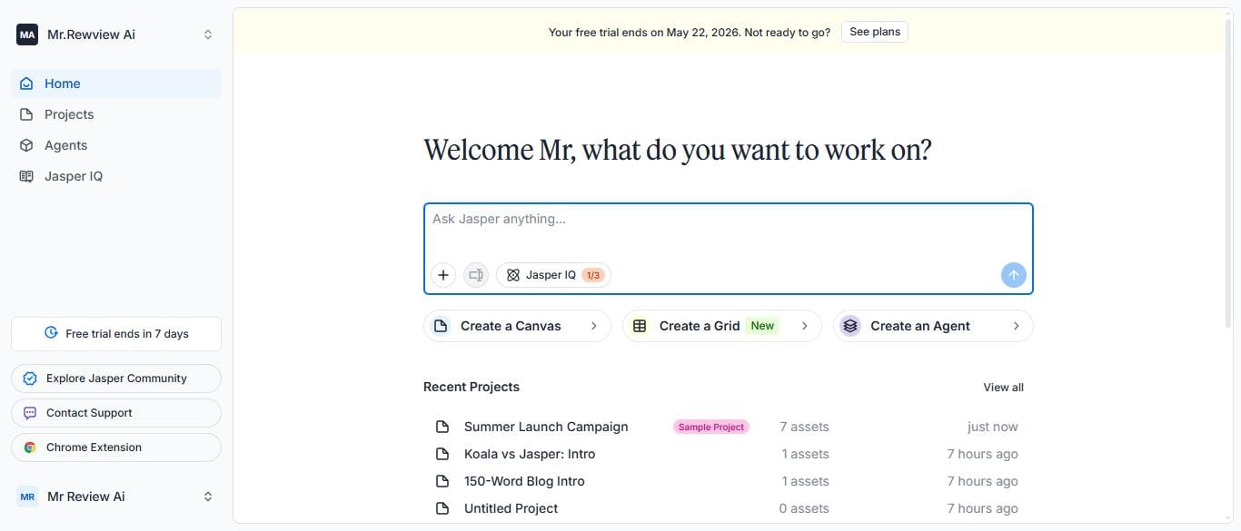The width and height of the screenshot is (1241, 531).
Task: Click the Summer Launch Campaign file icon
Action: coord(442,427)
